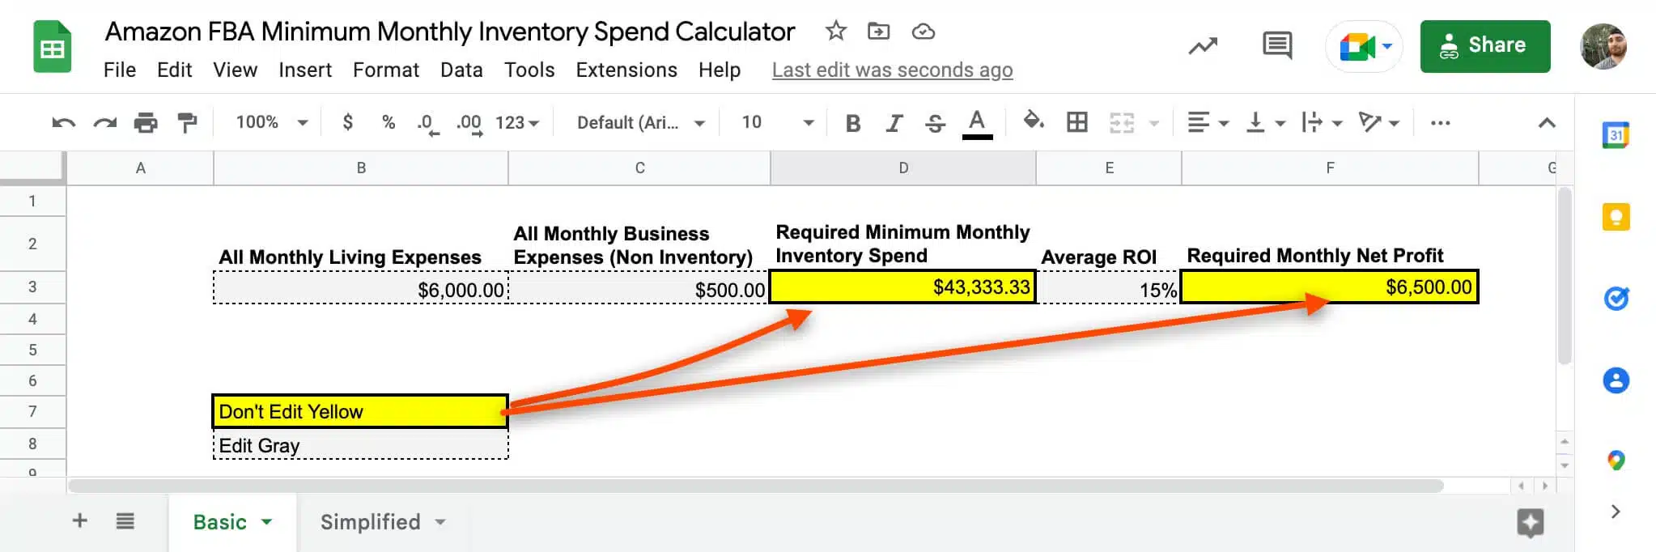Click the Redo icon
Screen dimensions: 1656x552
[105, 123]
